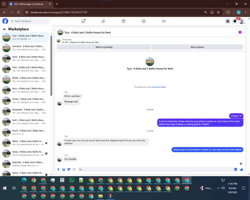This screenshot has width=250, height=200.
Task: Bookmark this page with the star icon
Action: coord(218,12)
